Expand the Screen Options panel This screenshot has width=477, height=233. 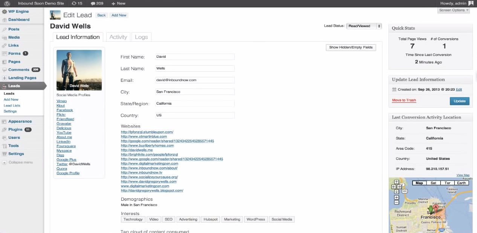pos(454,10)
